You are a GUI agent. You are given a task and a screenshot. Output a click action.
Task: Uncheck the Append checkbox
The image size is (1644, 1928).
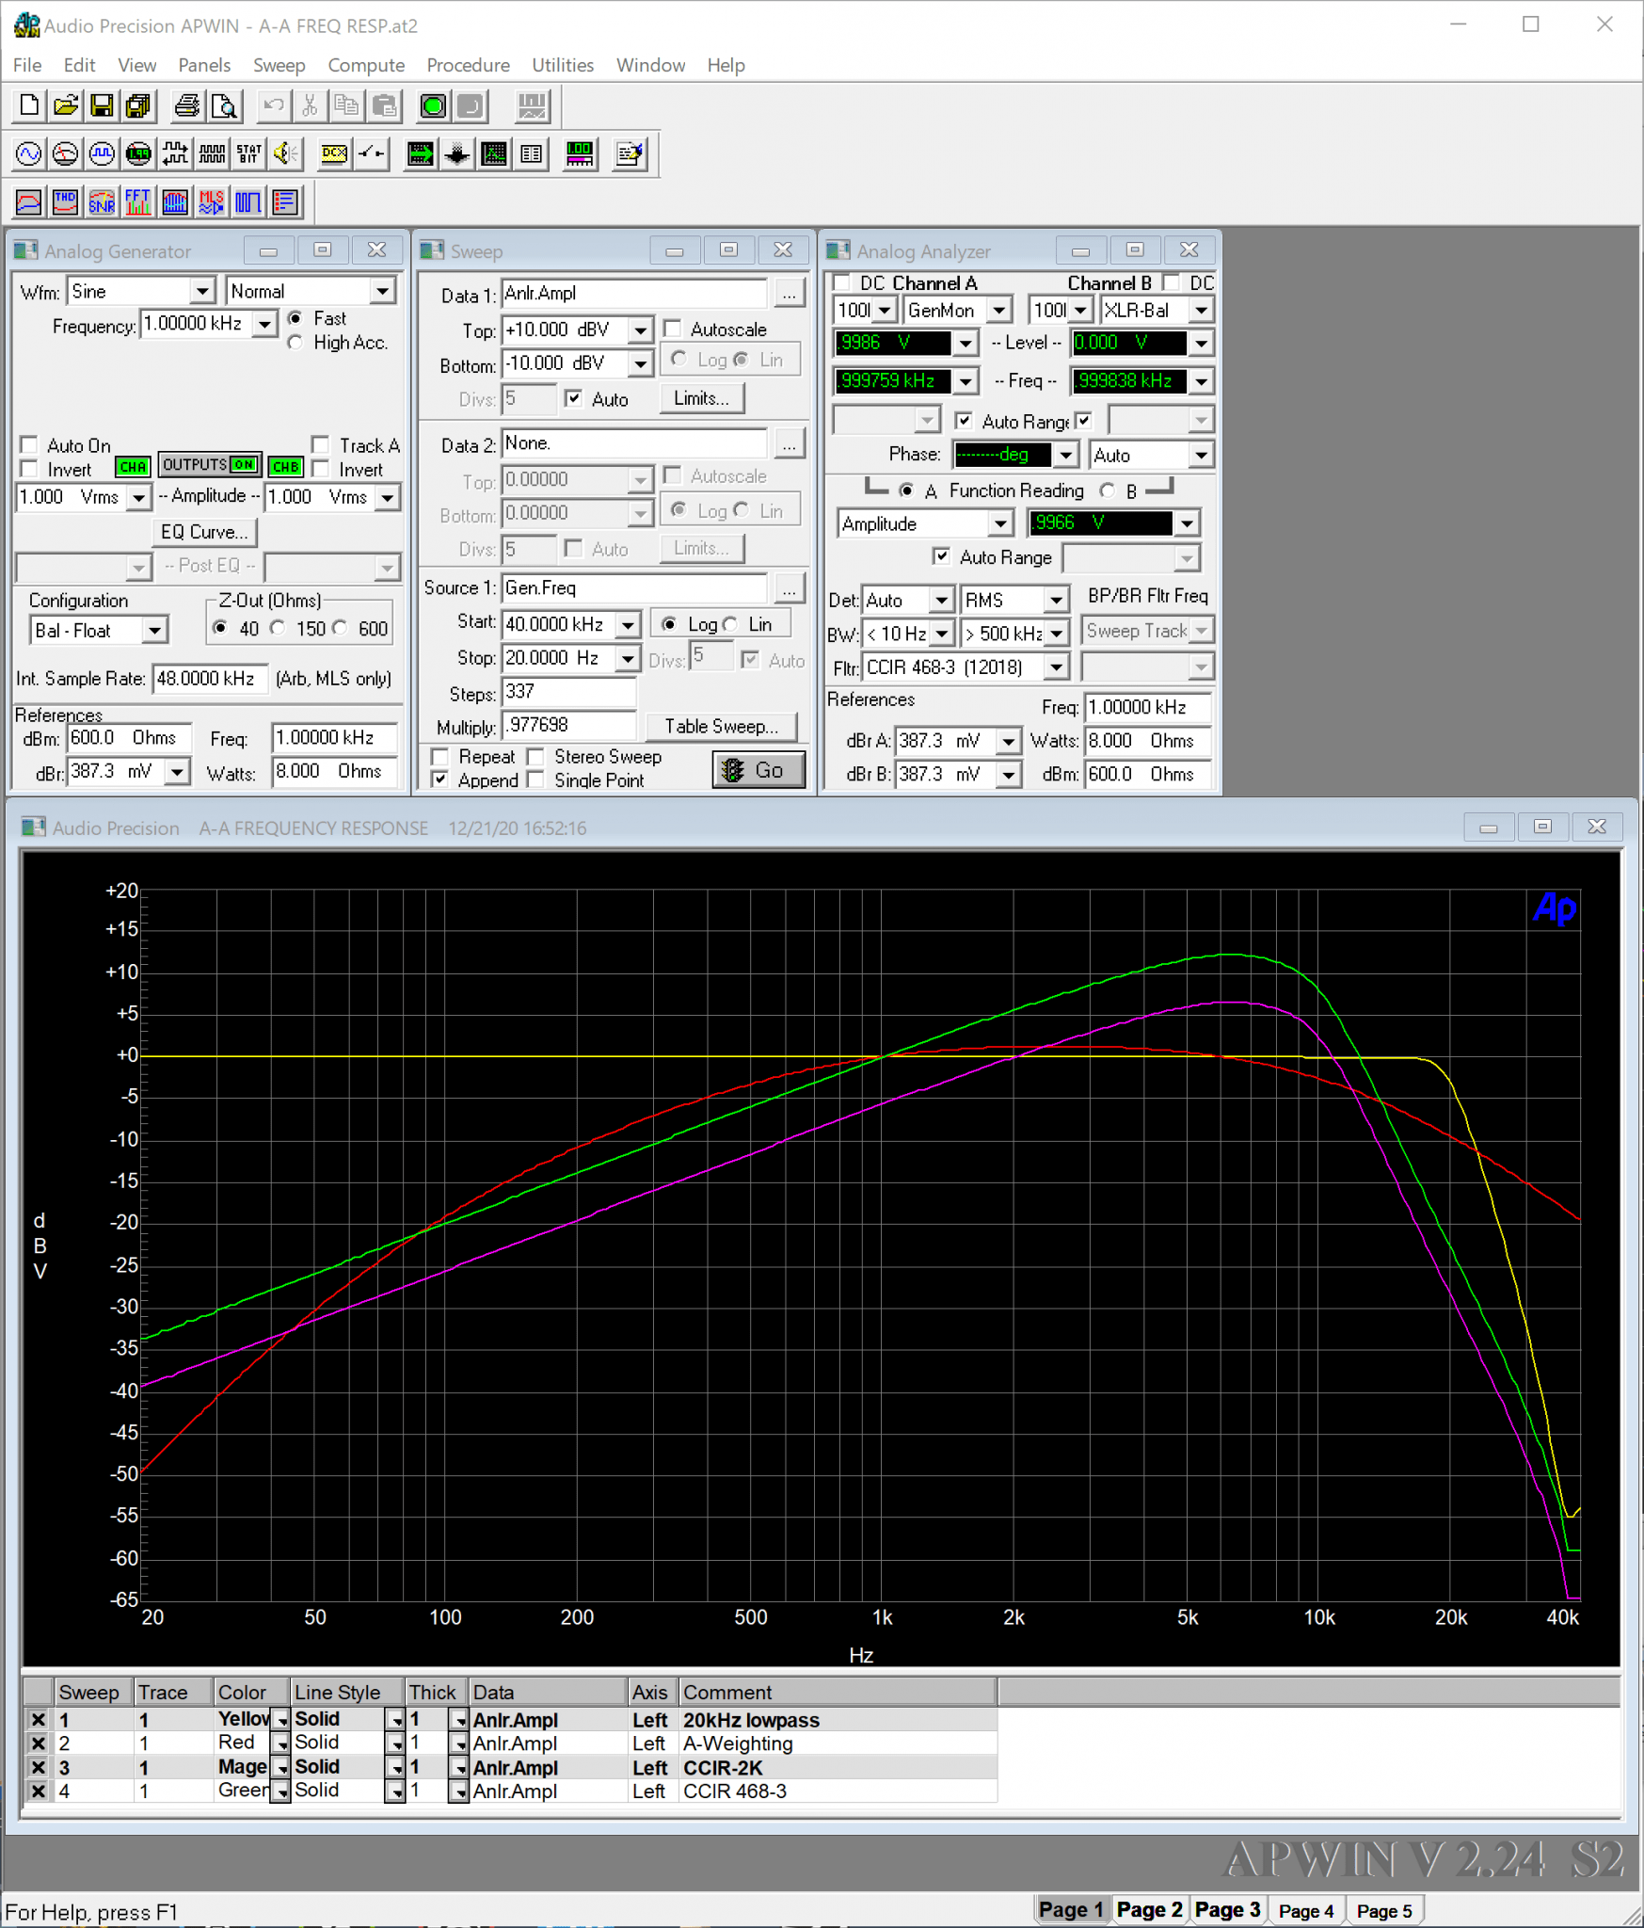pyautogui.click(x=439, y=780)
